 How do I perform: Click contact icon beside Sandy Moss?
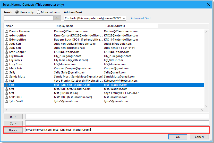click(x=7, y=77)
